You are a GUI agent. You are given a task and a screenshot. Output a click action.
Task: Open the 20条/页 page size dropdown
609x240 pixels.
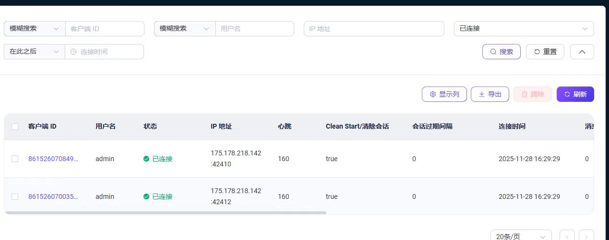point(521,236)
